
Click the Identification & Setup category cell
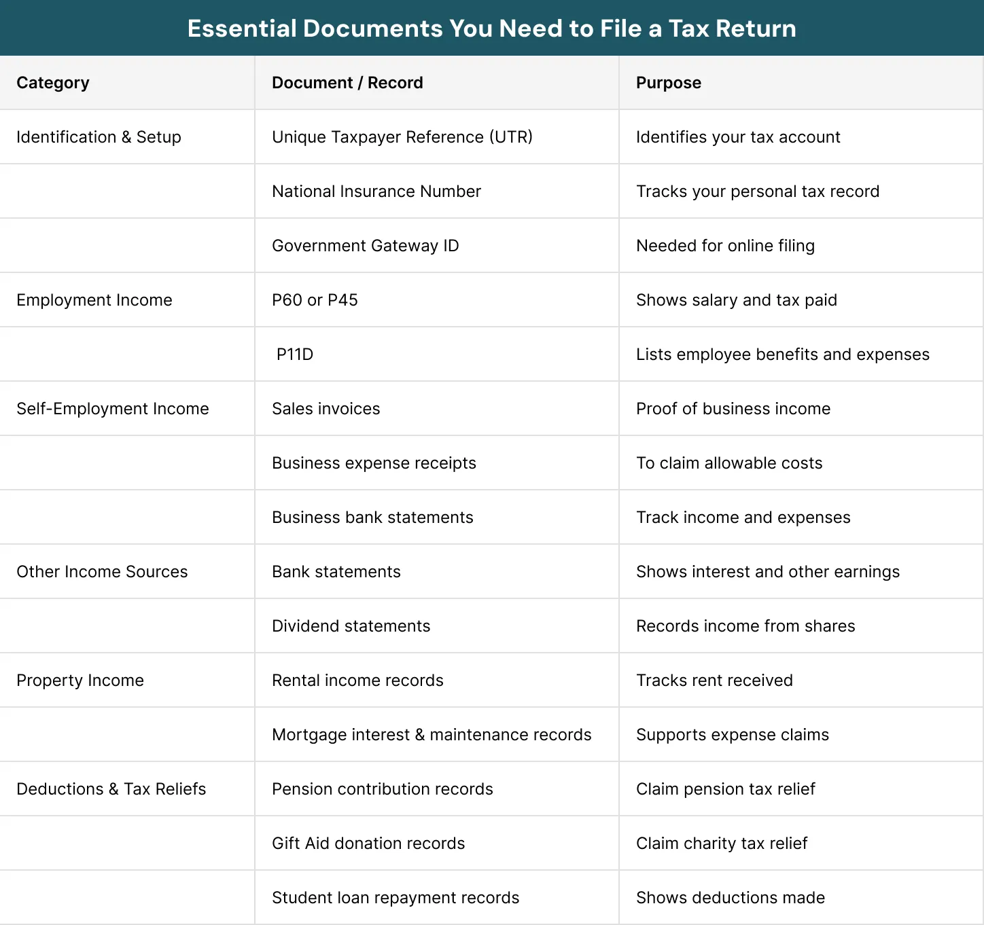99,137
